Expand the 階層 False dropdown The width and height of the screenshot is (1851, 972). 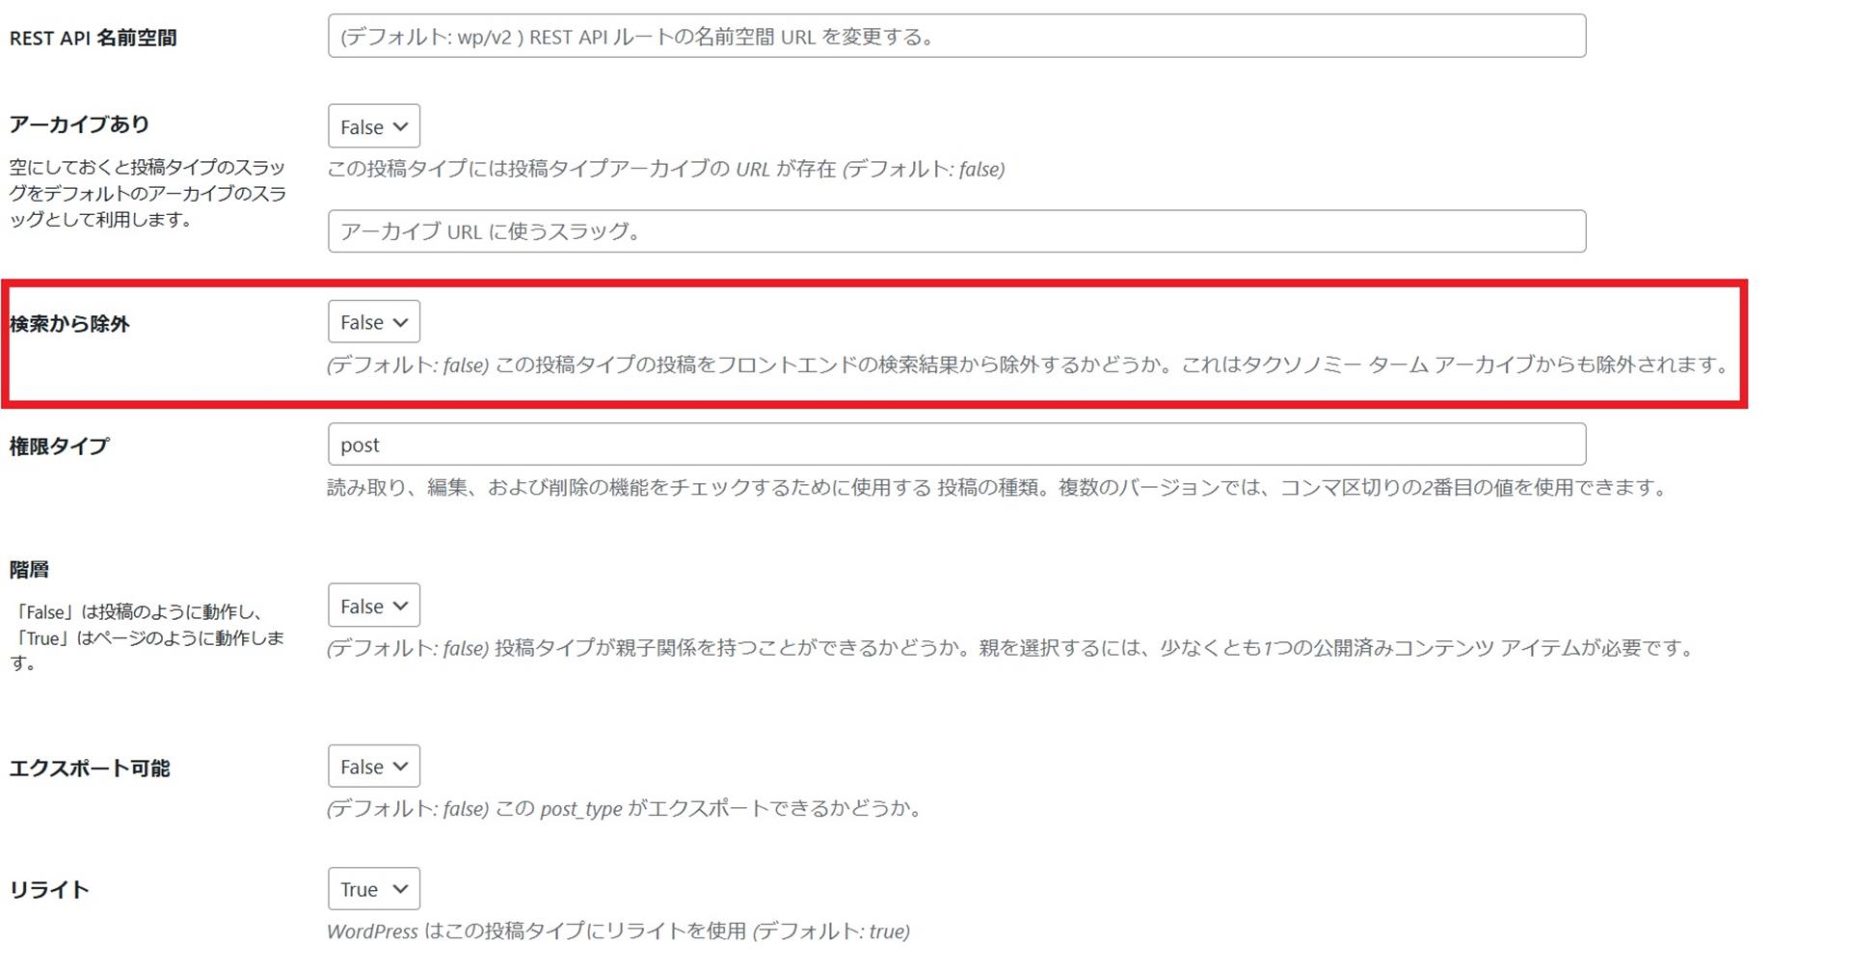[373, 606]
